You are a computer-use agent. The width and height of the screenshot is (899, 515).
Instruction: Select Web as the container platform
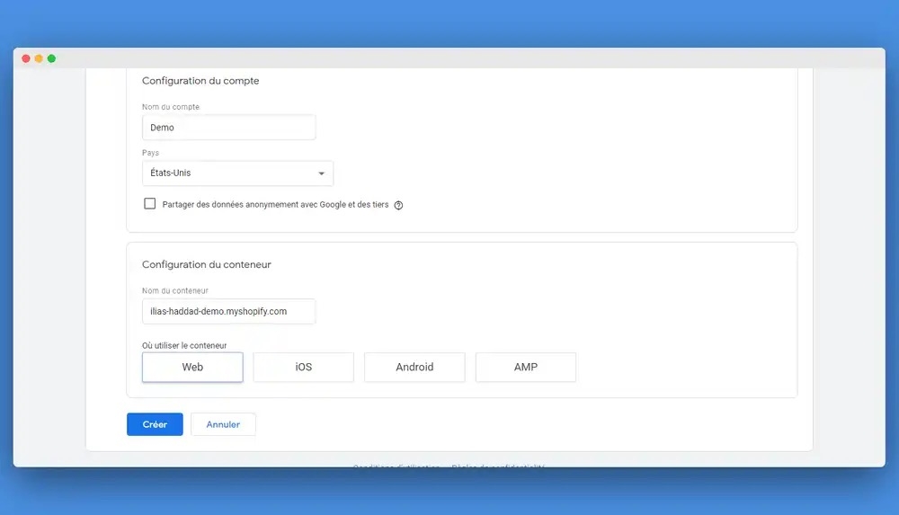pos(192,367)
